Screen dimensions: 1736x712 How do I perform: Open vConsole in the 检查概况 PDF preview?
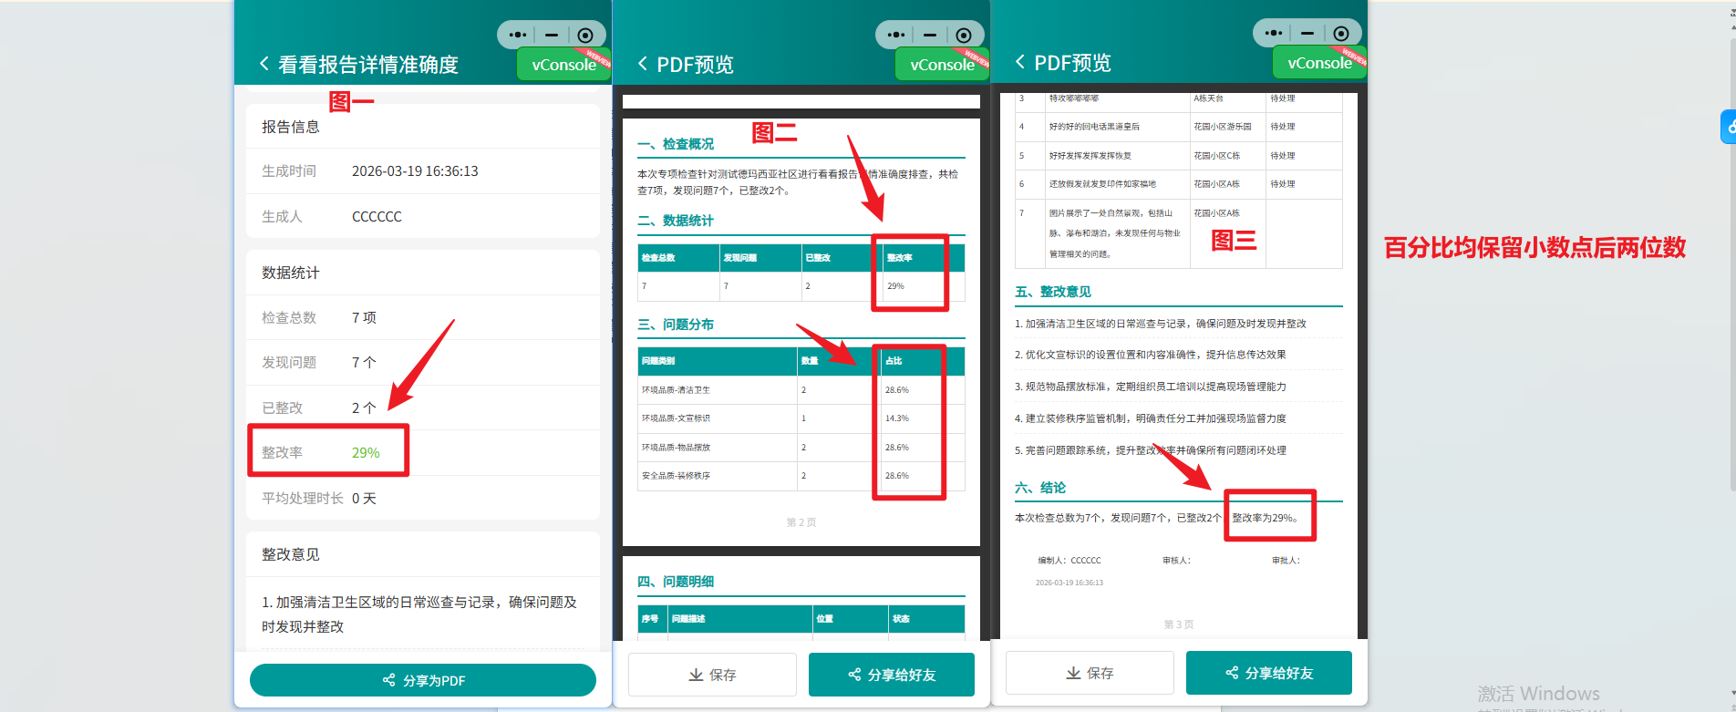click(x=942, y=65)
